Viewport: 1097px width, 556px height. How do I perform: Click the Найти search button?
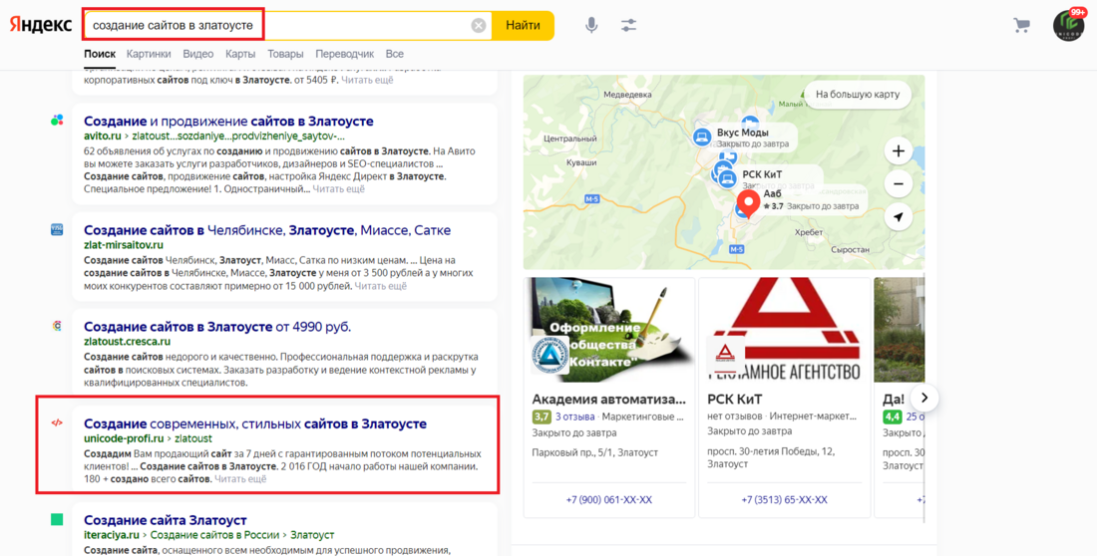523,25
